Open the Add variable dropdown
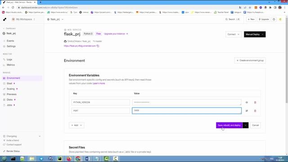This screenshot has width=288, height=162. tap(76, 125)
